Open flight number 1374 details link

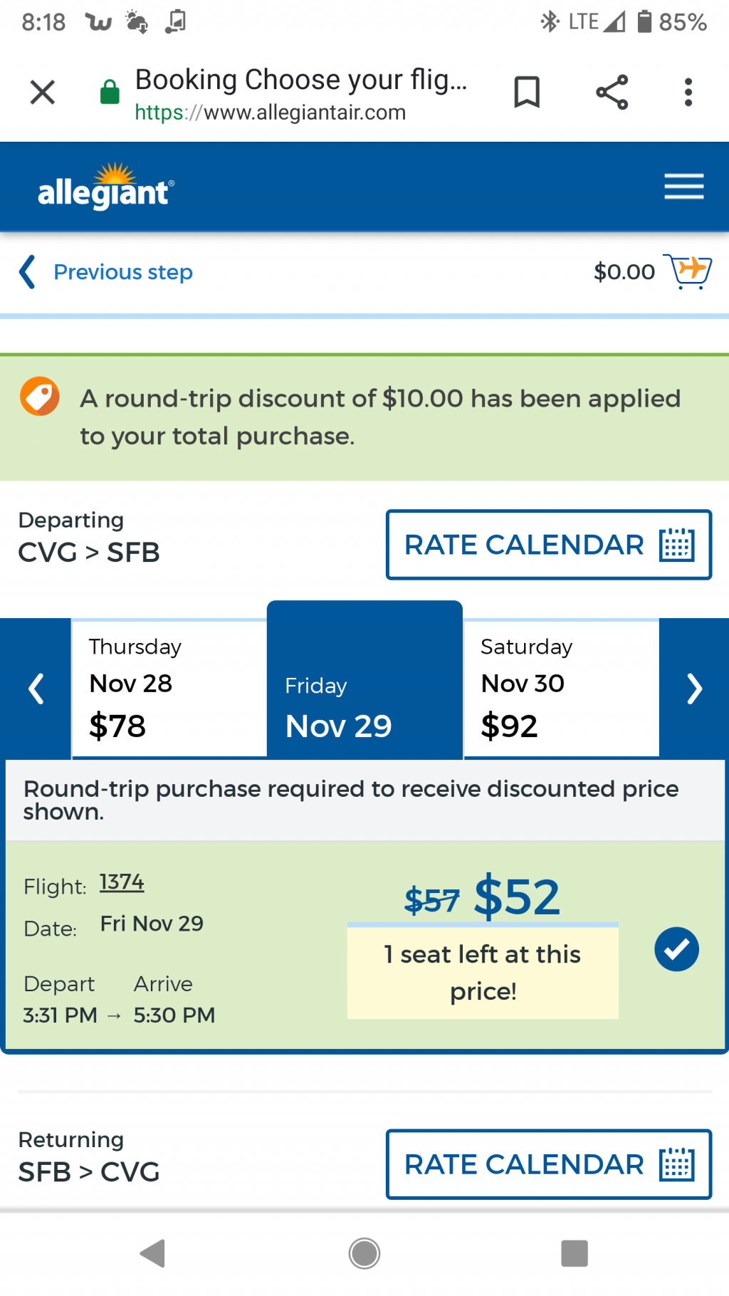pos(122,882)
